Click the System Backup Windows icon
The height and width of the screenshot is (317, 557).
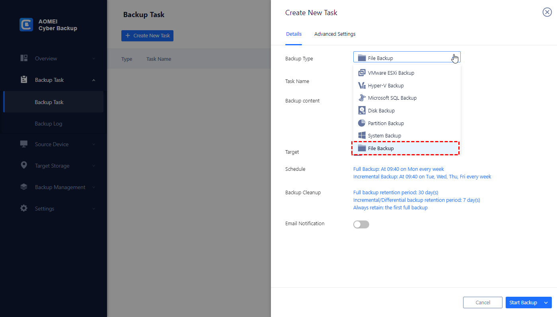pyautogui.click(x=362, y=135)
